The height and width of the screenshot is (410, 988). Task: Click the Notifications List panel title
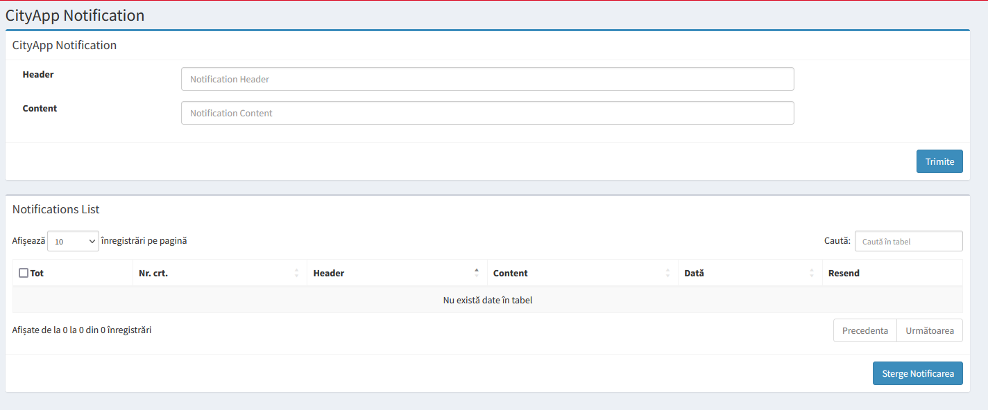(x=56, y=209)
